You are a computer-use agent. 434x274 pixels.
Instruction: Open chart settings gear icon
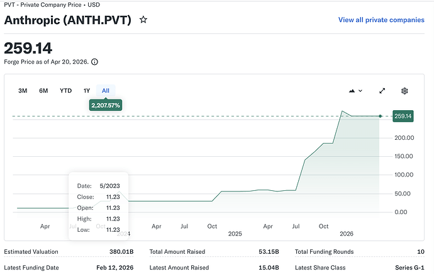pyautogui.click(x=404, y=91)
